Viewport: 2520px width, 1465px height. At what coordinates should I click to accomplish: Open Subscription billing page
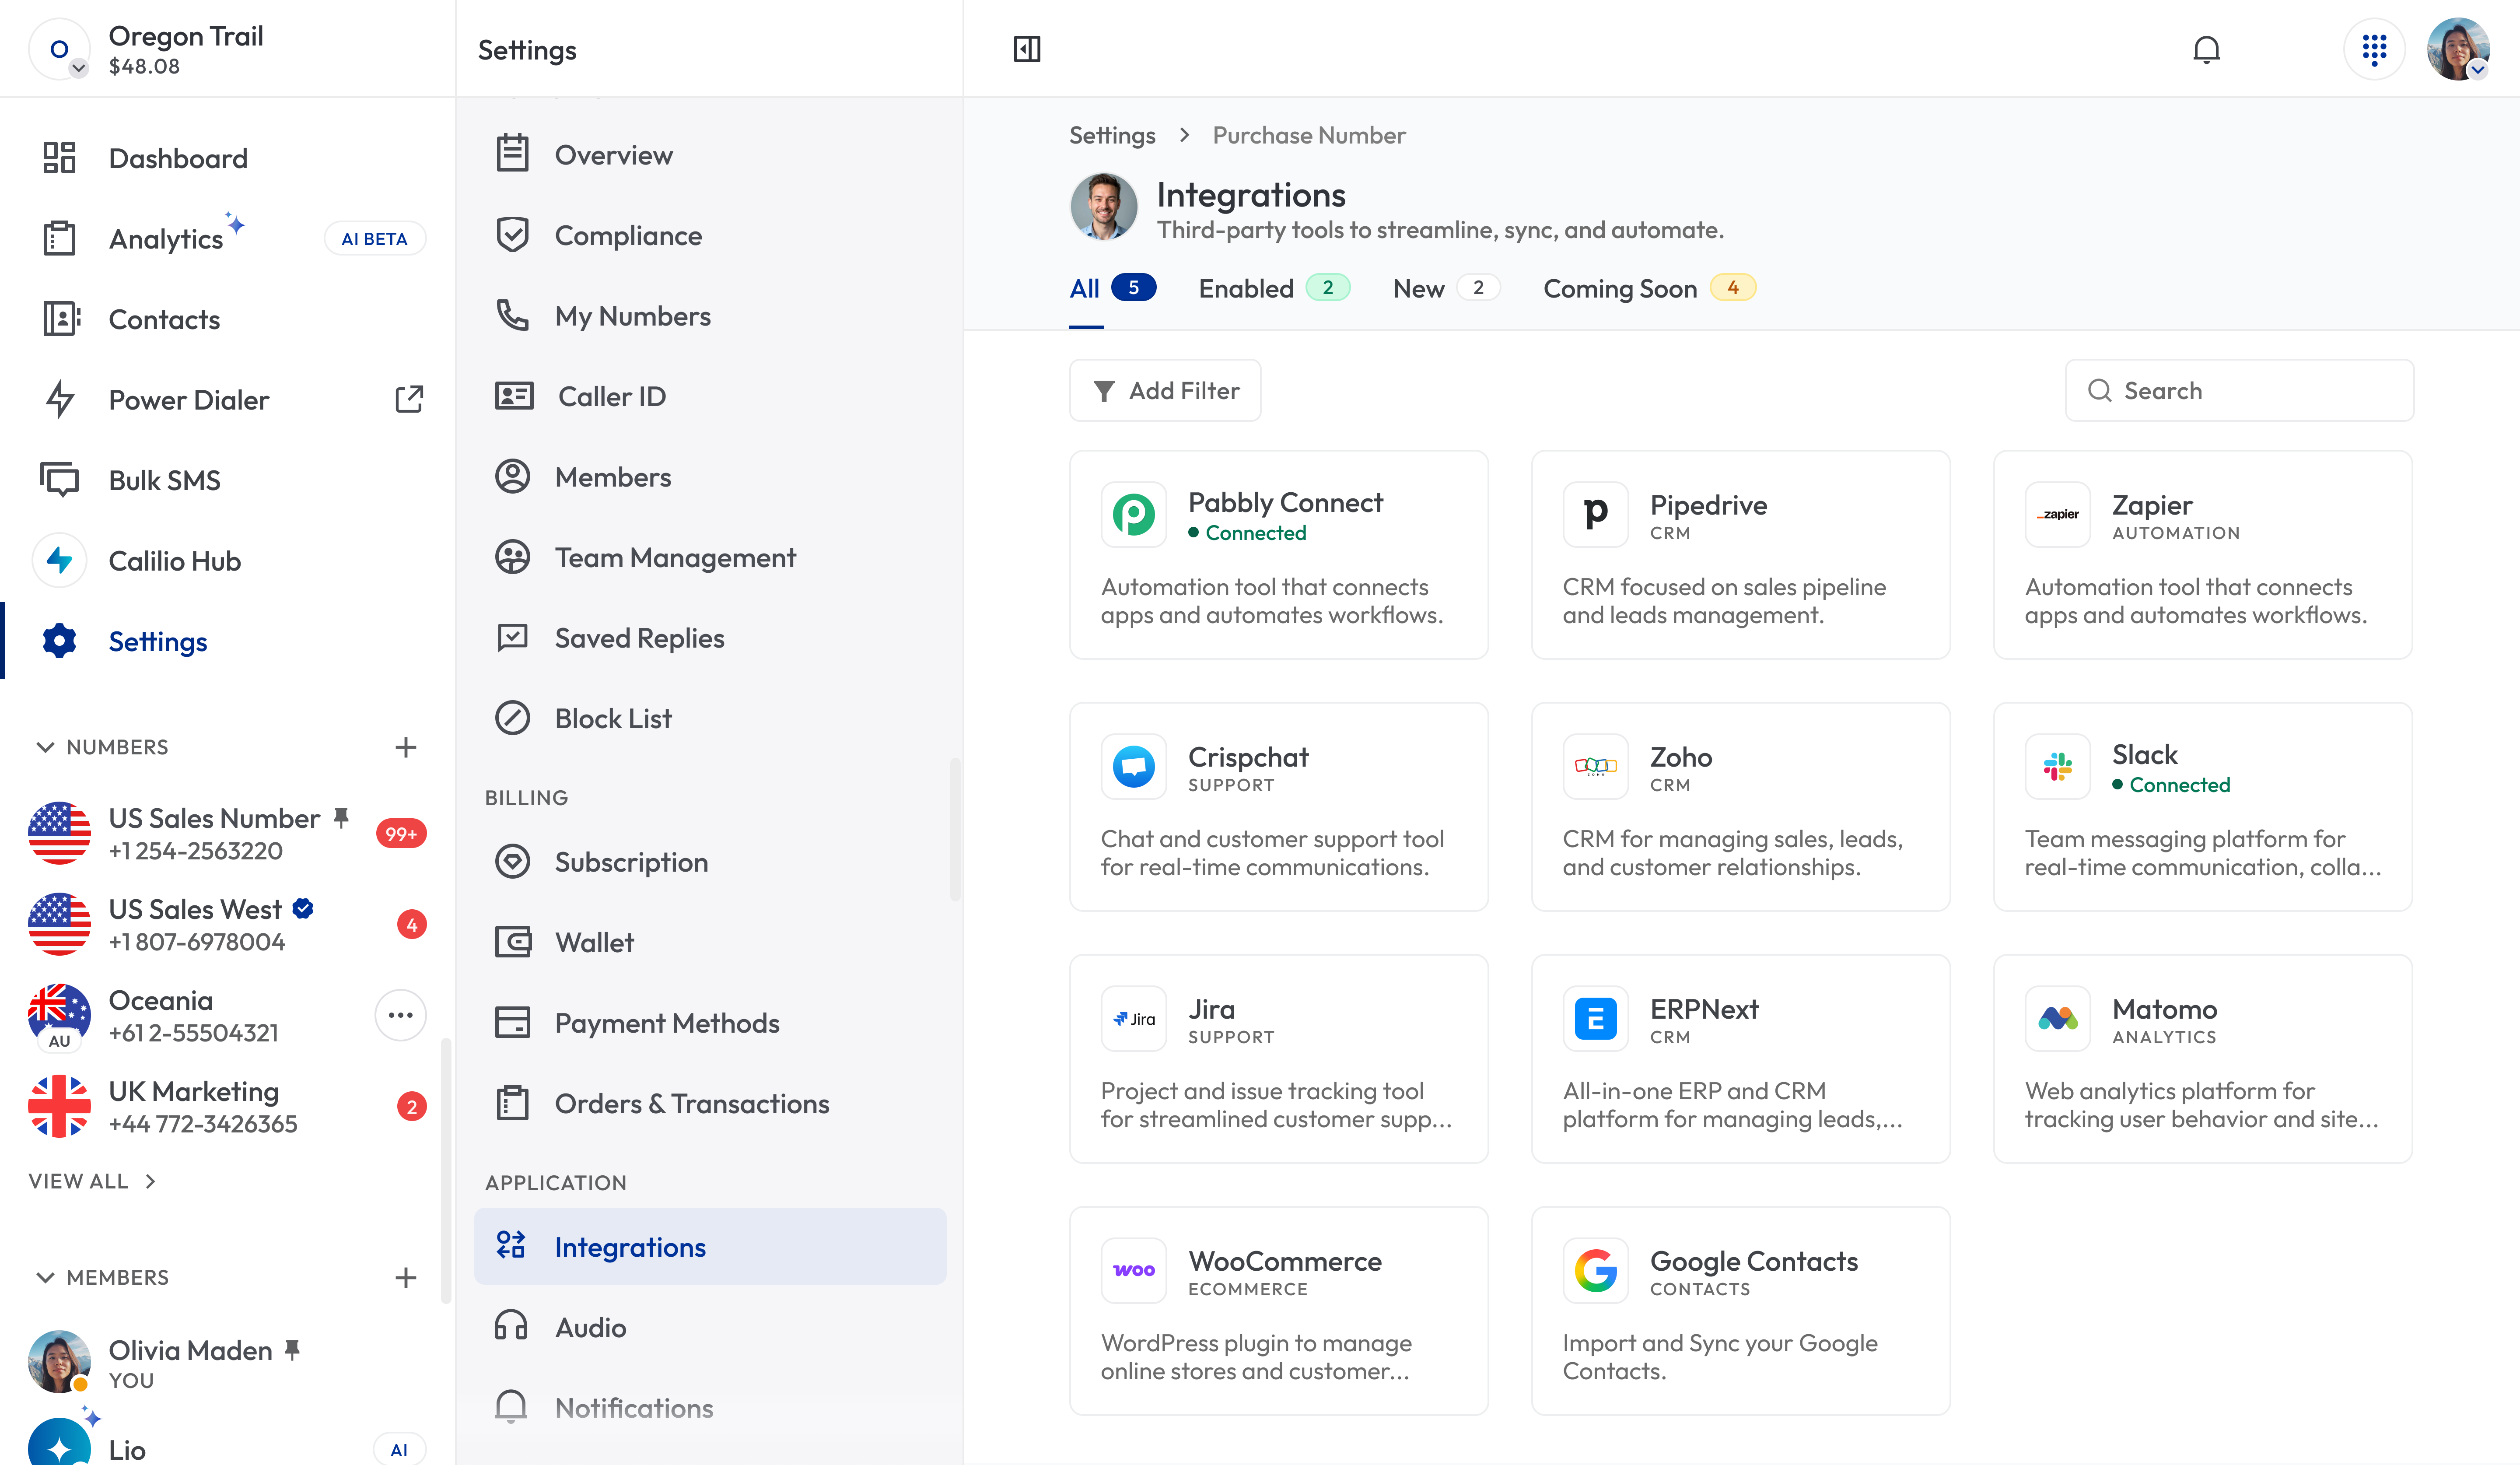[710, 861]
